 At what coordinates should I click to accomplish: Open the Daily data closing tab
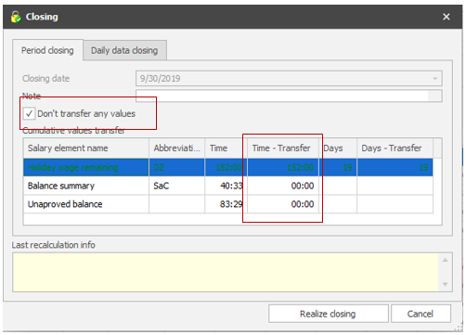pos(124,50)
